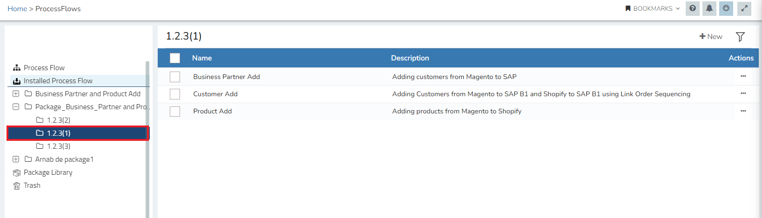Open actions menu for Business Partner Add
Screen dimensions: 762x218
tap(743, 76)
